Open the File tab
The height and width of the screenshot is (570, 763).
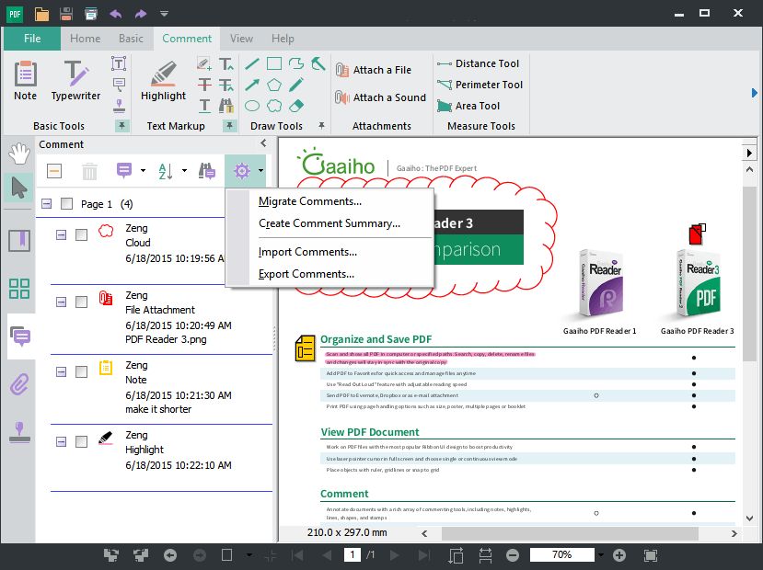(x=32, y=39)
